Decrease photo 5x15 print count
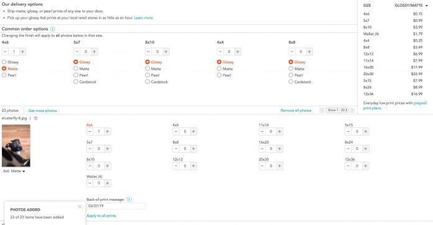 coord(348,132)
